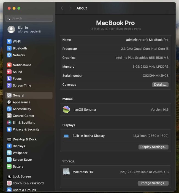This screenshot has width=179, height=193.
Task: Click 13,3-inch display resolution text
Action: click(x=151, y=136)
